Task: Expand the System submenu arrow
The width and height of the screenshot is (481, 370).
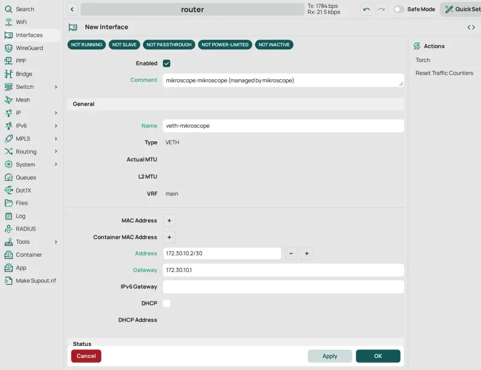Action: click(56, 165)
